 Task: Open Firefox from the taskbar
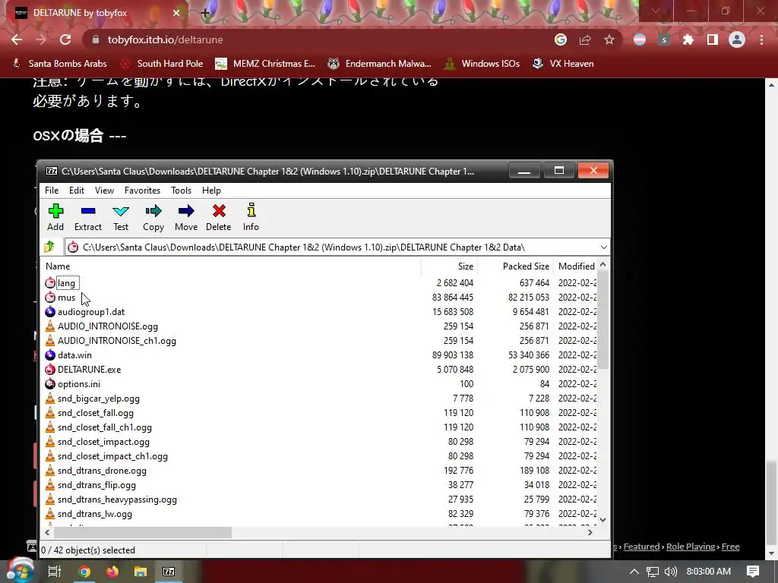[x=112, y=572]
